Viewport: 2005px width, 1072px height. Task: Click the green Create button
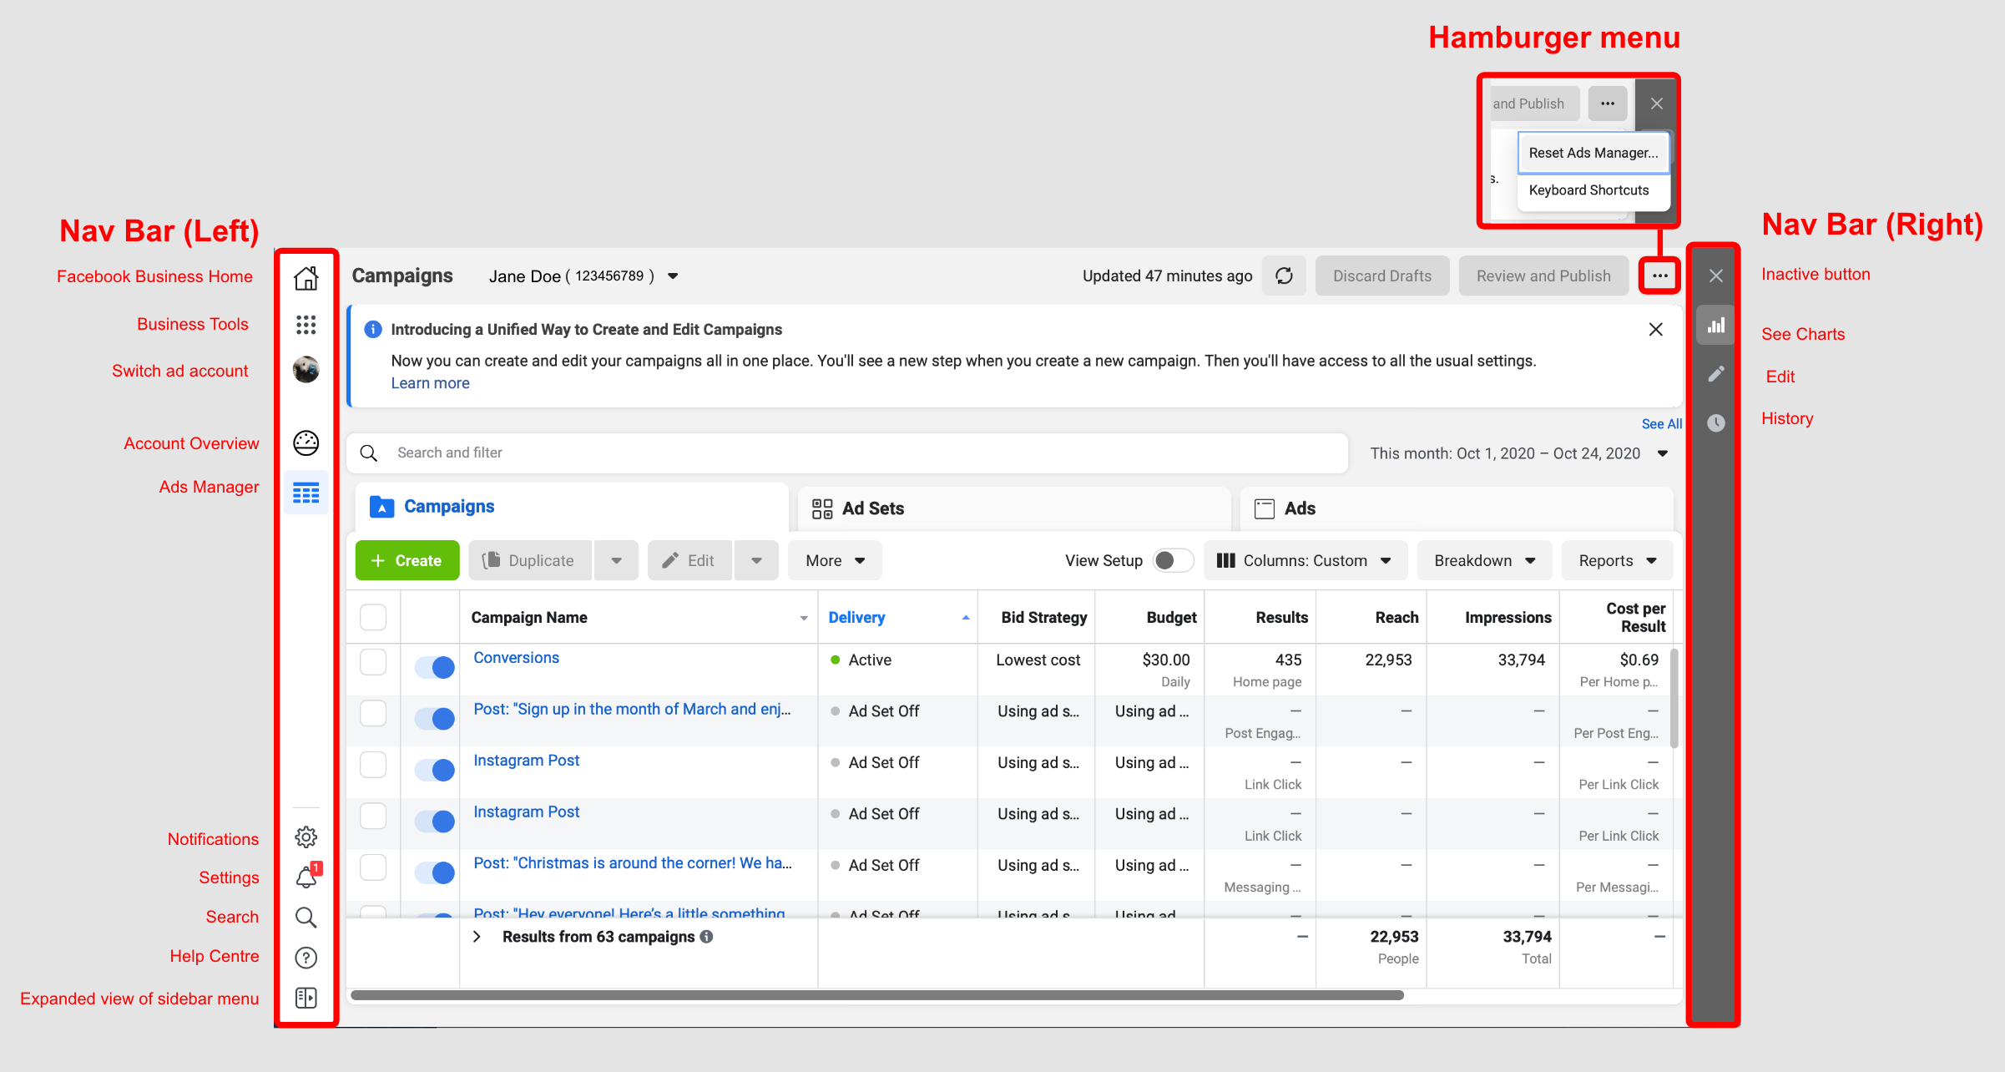[407, 560]
